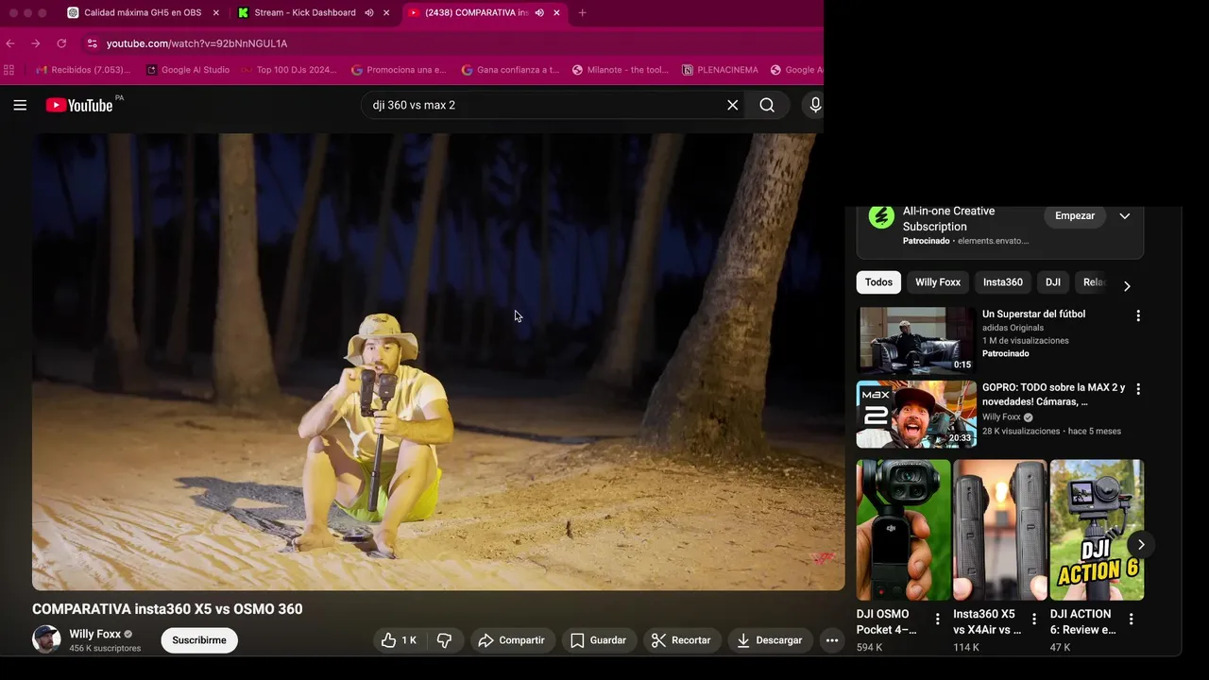Image resolution: width=1209 pixels, height=680 pixels.
Task: Open the GOPRO MAX 2 video thumbnail
Action: click(916, 415)
